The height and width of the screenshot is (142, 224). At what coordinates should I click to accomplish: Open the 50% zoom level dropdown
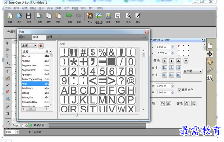pyautogui.click(x=17, y=132)
